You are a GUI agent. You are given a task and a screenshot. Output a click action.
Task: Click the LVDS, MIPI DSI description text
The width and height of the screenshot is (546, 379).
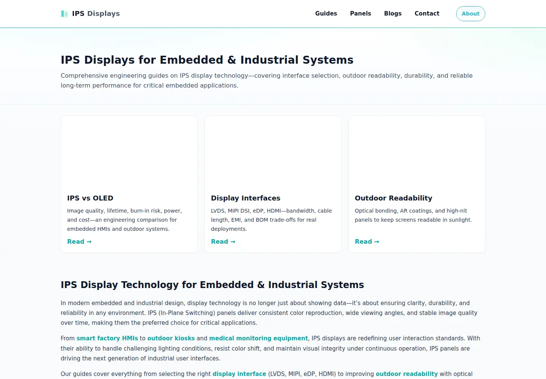point(271,220)
